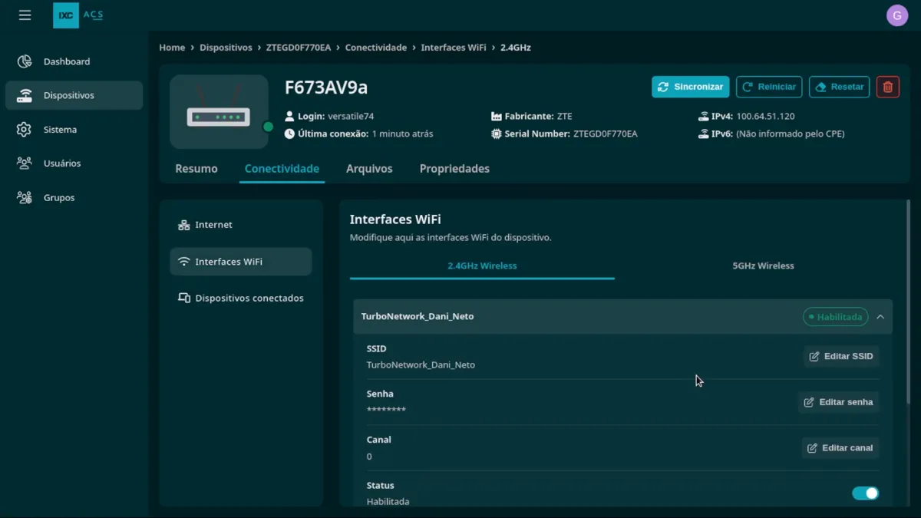
Task: Click the router device thumbnail
Action: click(219, 112)
